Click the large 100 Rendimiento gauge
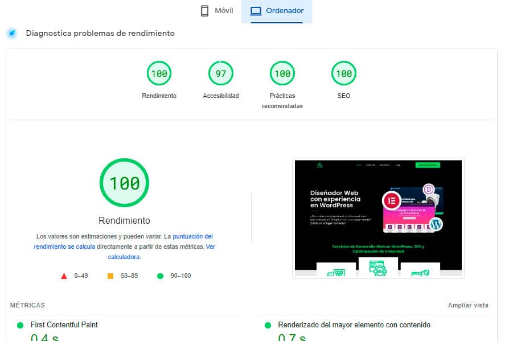Image resolution: width=513 pixels, height=341 pixels. point(124,183)
